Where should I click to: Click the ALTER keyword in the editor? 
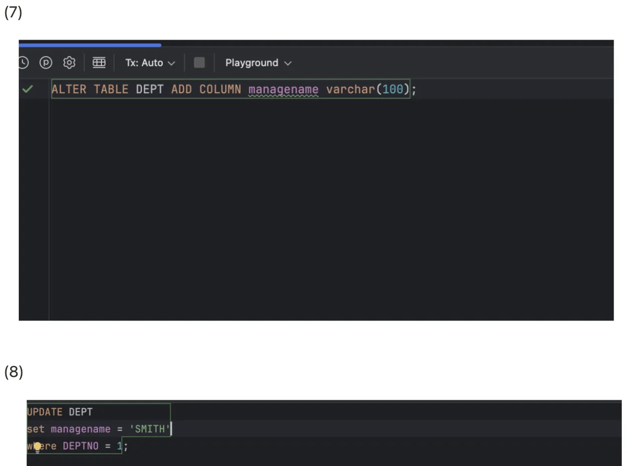point(69,89)
